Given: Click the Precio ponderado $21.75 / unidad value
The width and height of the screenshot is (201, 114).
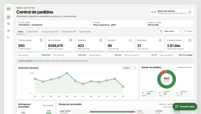Looking at the screenshot, I should (x=186, y=55).
